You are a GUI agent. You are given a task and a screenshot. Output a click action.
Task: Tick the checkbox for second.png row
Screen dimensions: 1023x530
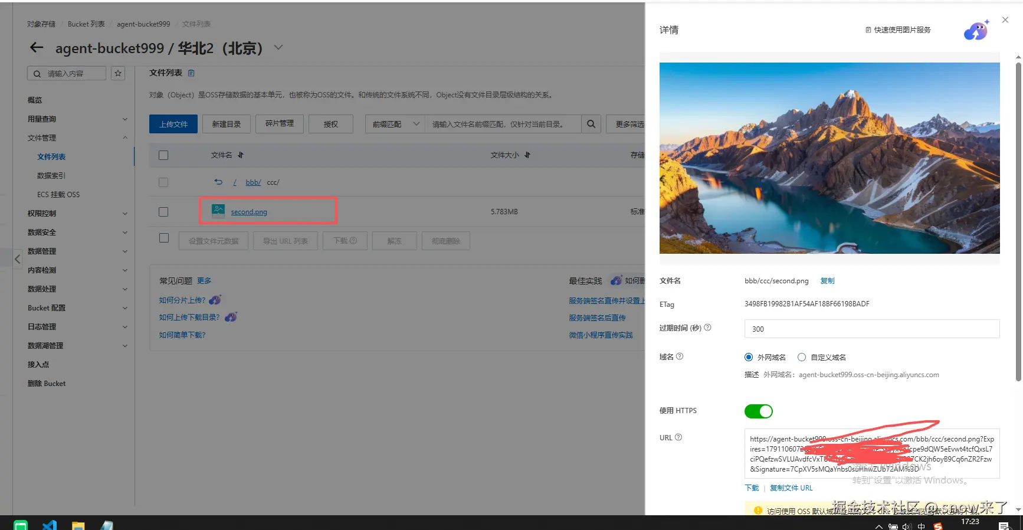coord(163,212)
